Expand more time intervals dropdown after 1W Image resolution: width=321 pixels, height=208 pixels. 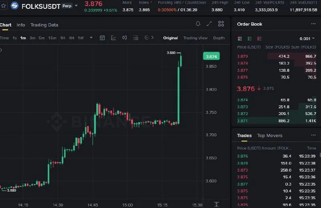coord(91,38)
